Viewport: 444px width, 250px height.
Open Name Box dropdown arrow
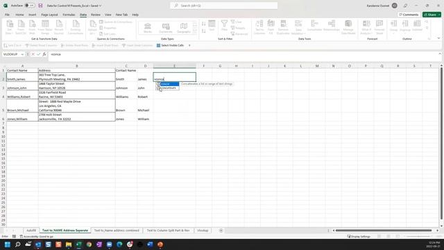click(22, 54)
